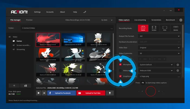Click the F9 hotkey box
Viewport: 190px width, 109px height.
[143, 83]
